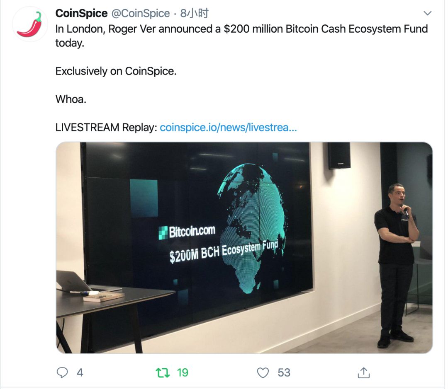Screen dimensions: 448x389
Task: View the retweet count 19
Action: point(183,372)
